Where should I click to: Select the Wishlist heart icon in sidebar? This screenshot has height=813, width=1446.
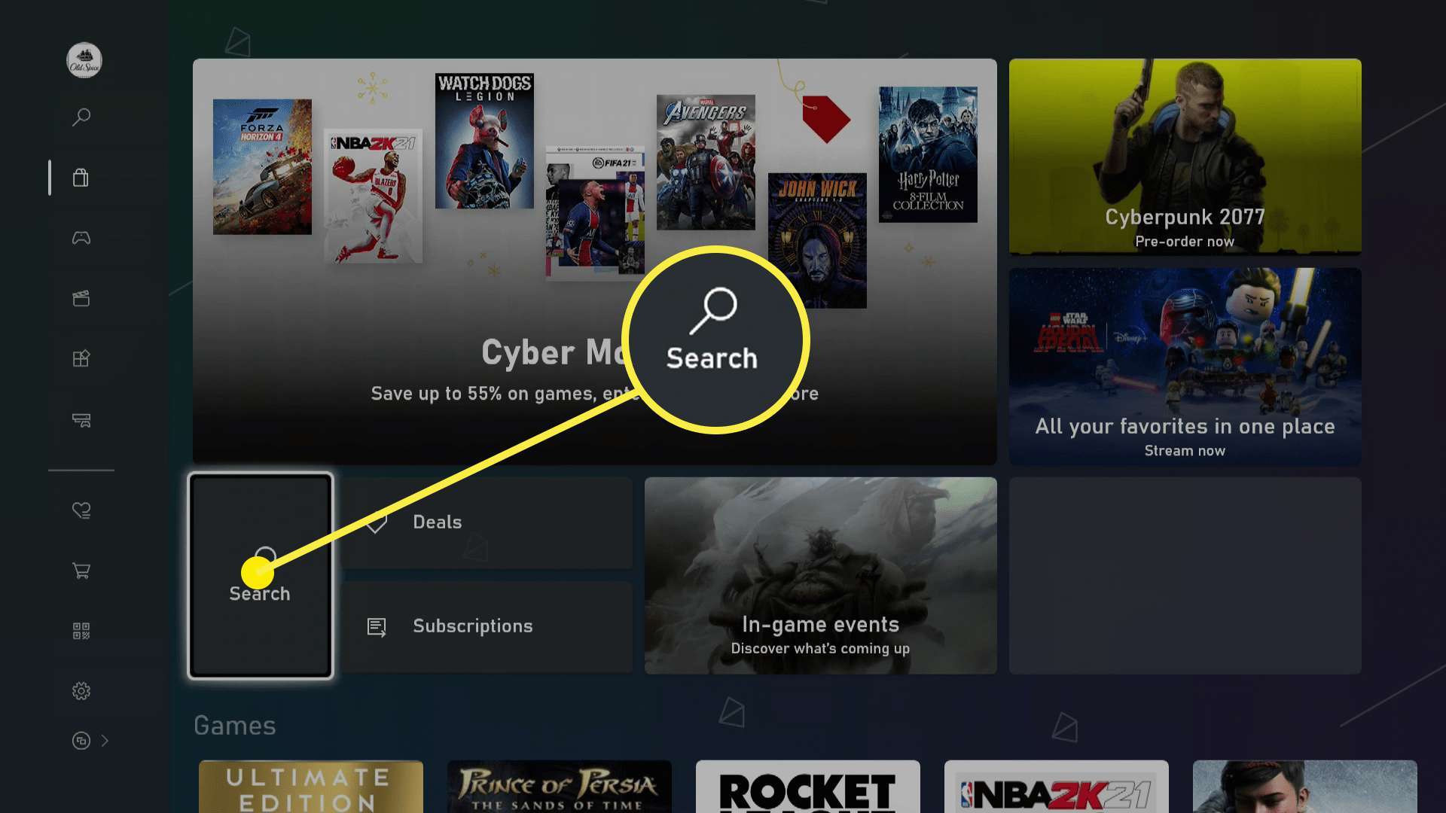(x=81, y=510)
